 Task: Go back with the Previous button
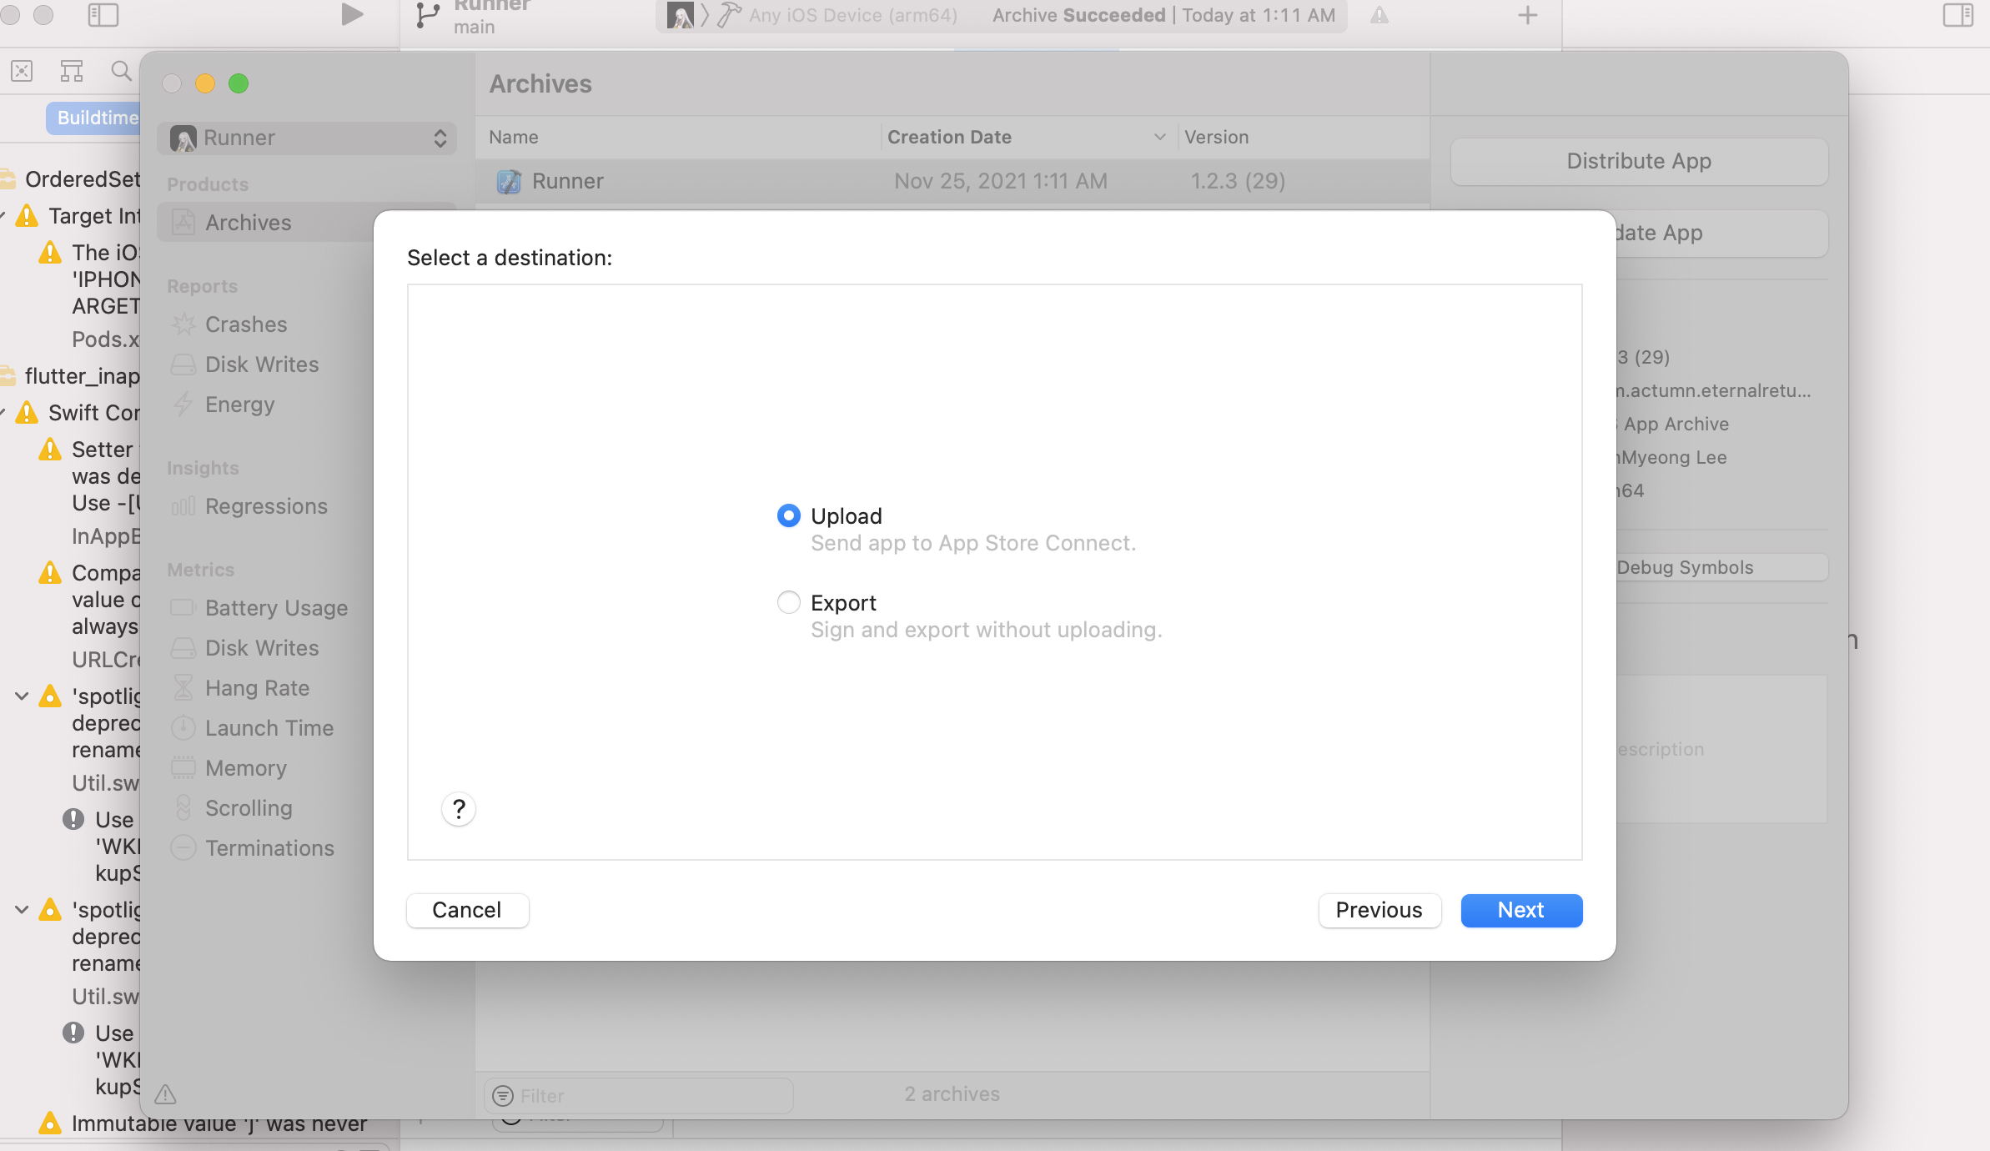point(1379,910)
